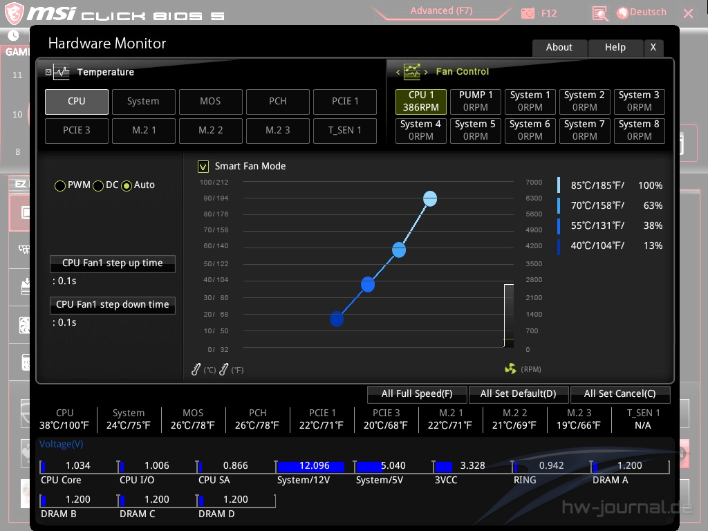Click the F12 screenshot camera icon
The width and height of the screenshot is (708, 531).
[x=528, y=14]
